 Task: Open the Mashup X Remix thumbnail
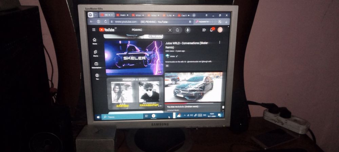(135, 93)
